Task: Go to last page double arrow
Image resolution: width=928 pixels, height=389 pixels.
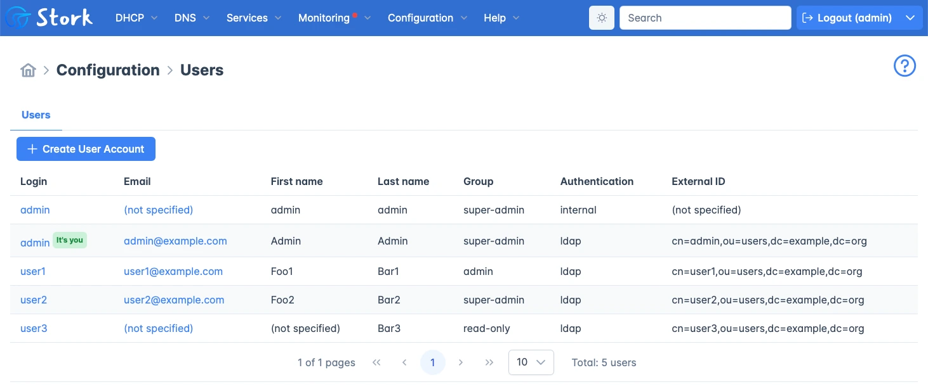Action: (x=489, y=362)
